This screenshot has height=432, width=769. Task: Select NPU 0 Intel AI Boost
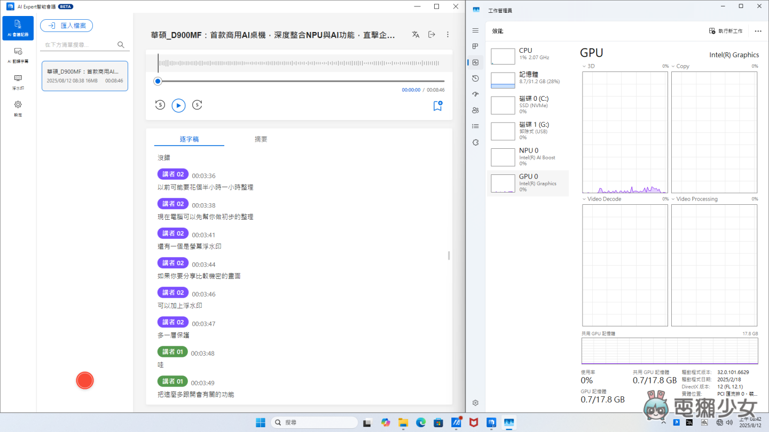[x=528, y=157]
